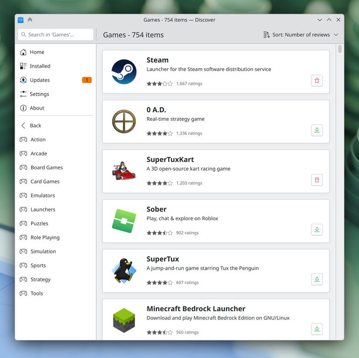Screen dimensions: 359x358
Task: Select the Emulators category
Action: coord(43,196)
